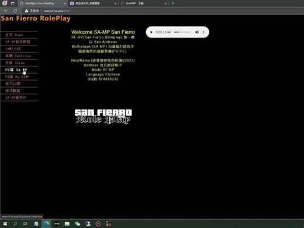Close the ReSAMP download tab
This screenshot has width=304, height=228.
(x=165, y=4)
